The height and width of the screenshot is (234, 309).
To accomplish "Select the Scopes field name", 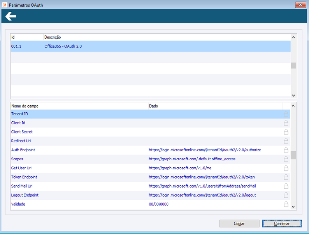I will (17, 159).
